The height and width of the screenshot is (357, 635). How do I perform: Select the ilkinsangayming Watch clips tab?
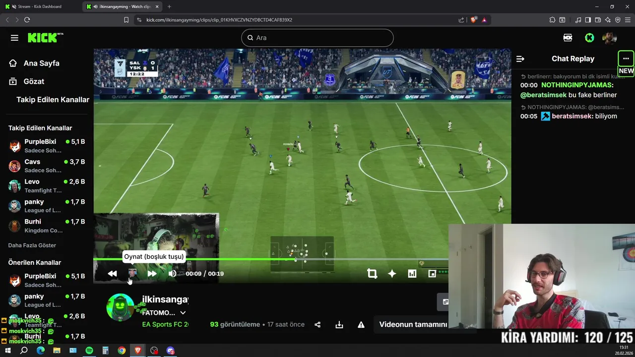(123, 6)
